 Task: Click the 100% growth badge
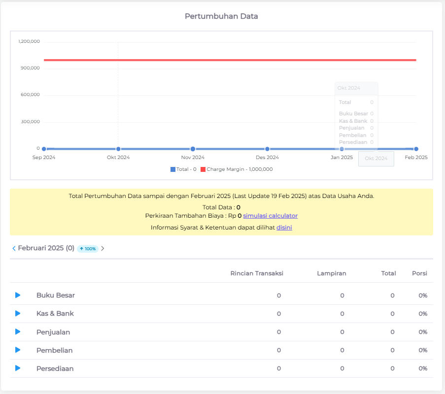[88, 249]
